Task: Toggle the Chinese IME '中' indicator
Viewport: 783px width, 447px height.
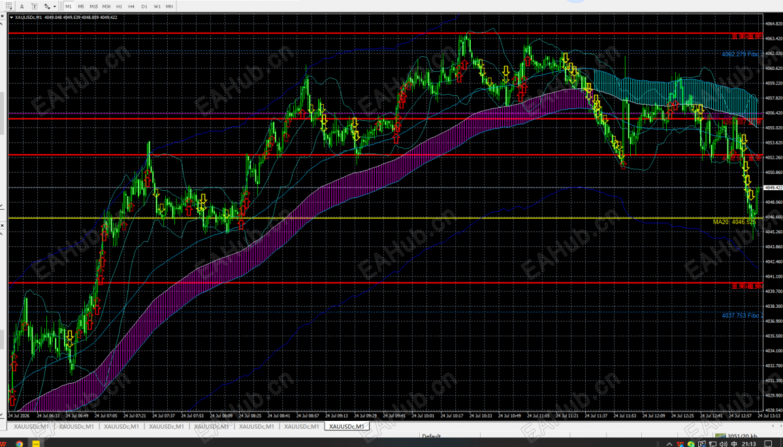Action: pyautogui.click(x=734, y=444)
